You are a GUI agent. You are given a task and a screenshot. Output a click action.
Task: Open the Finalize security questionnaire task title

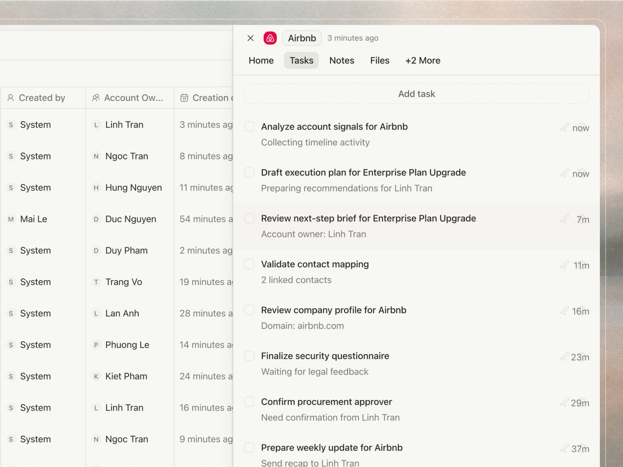pyautogui.click(x=325, y=356)
